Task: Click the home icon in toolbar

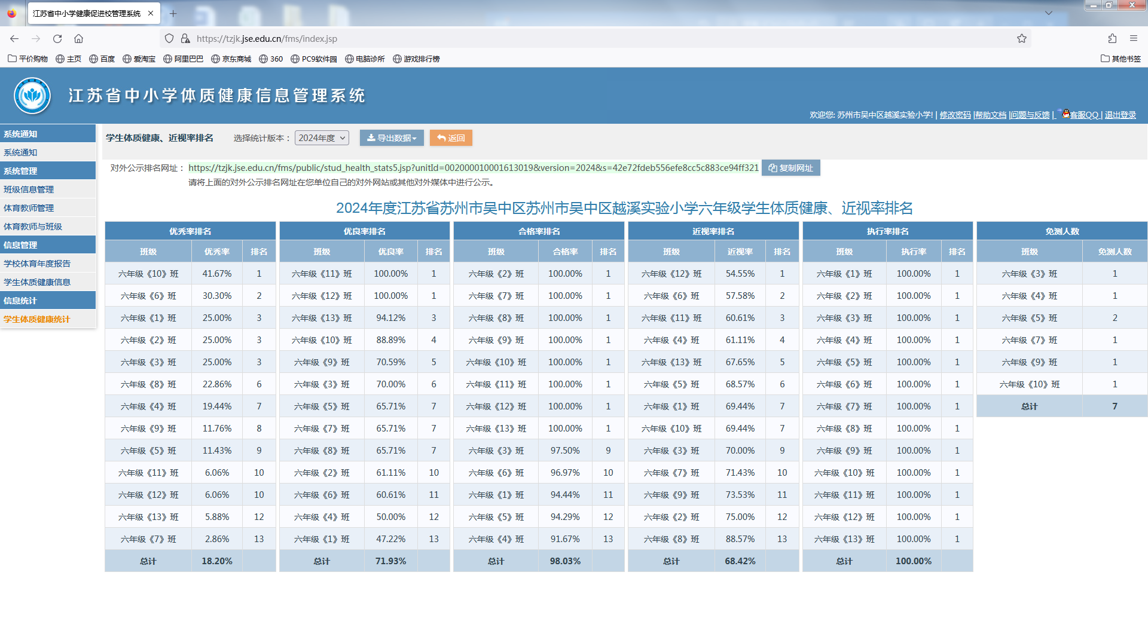Action: (x=78, y=39)
